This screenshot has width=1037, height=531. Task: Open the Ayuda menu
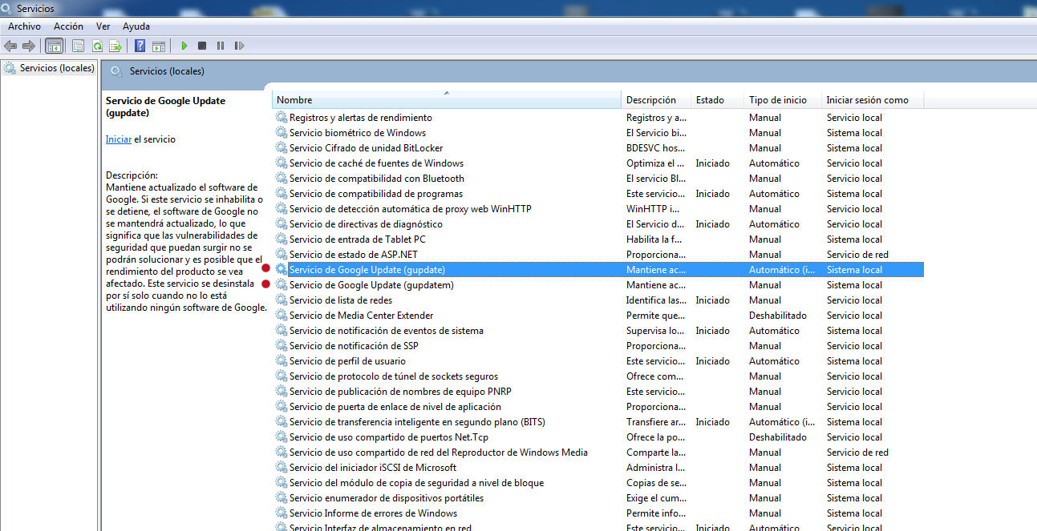[136, 26]
